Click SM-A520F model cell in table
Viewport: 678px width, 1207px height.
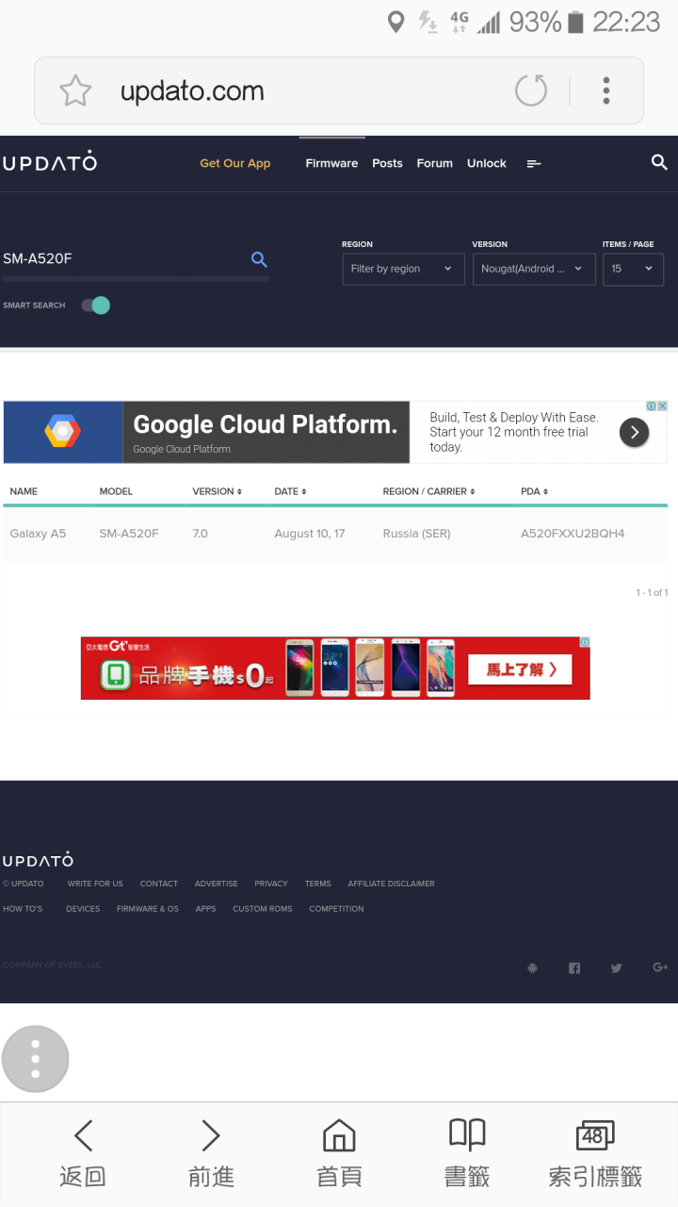coord(129,534)
